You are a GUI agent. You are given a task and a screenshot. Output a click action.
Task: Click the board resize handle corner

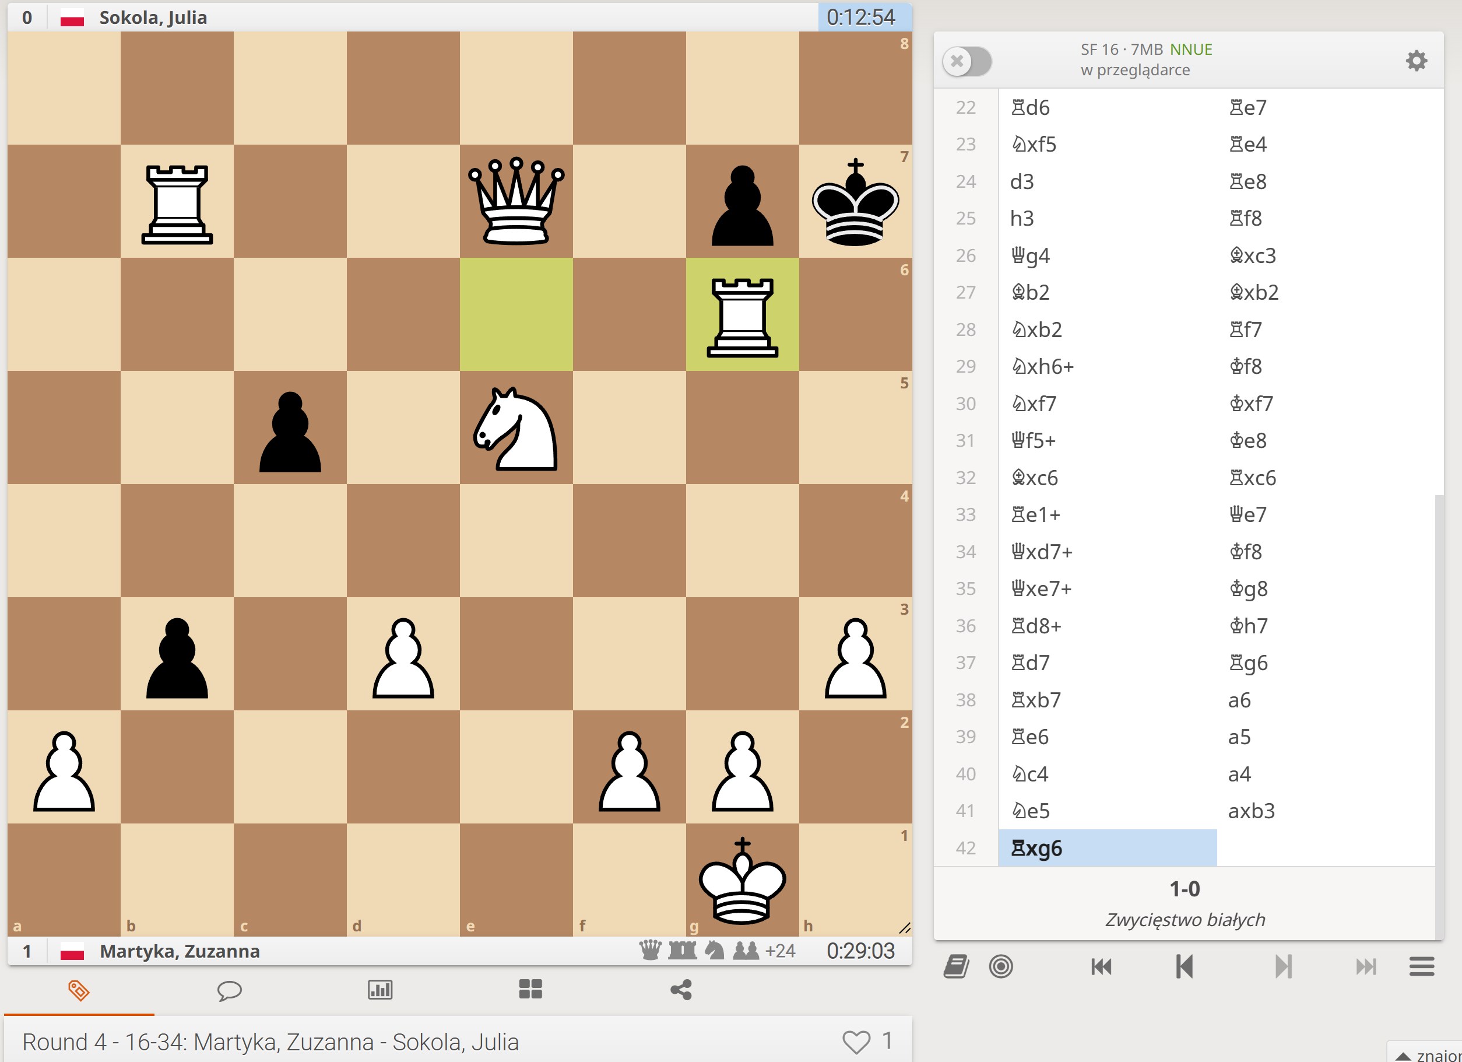click(x=904, y=928)
